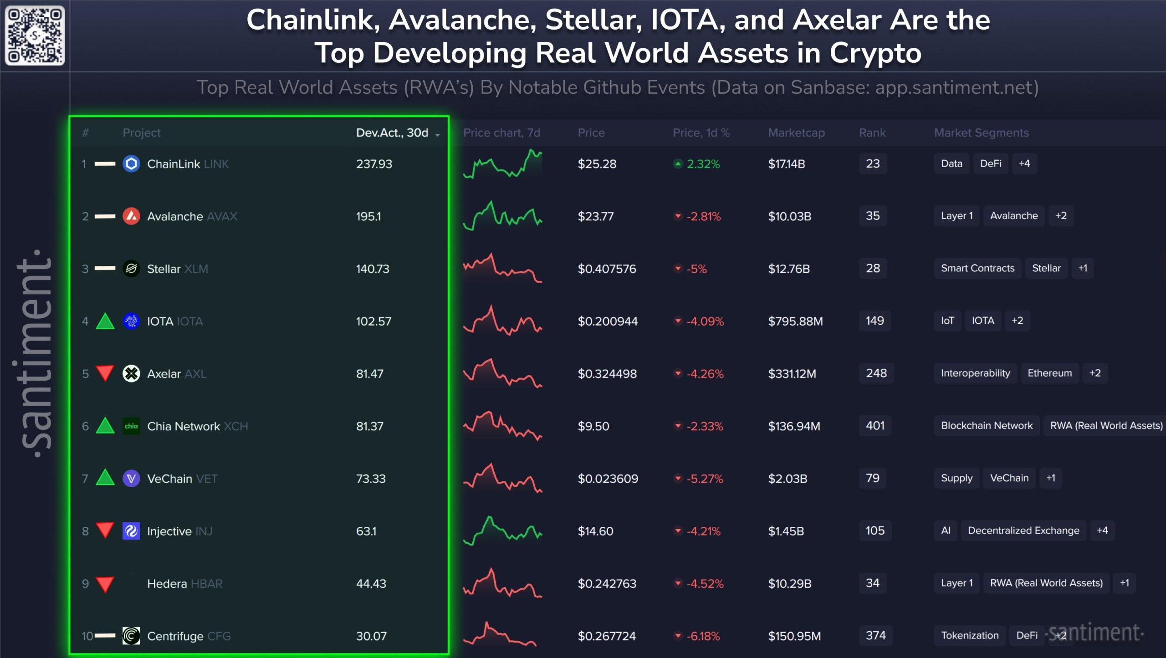Viewport: 1166px width, 658px height.
Task: Click ChainLink's 7d price chart sparkline
Action: tap(502, 164)
